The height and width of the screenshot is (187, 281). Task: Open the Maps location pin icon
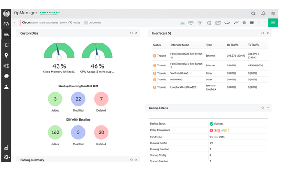(6, 55)
